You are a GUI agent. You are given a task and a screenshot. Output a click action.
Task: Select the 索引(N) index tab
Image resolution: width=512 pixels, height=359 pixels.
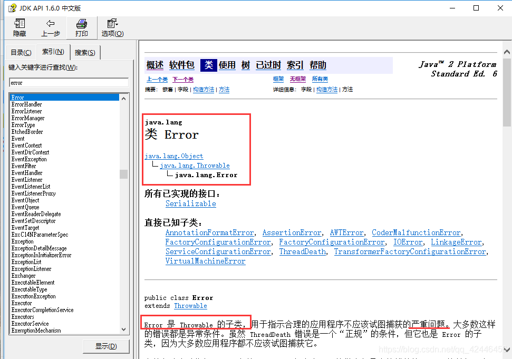(53, 52)
